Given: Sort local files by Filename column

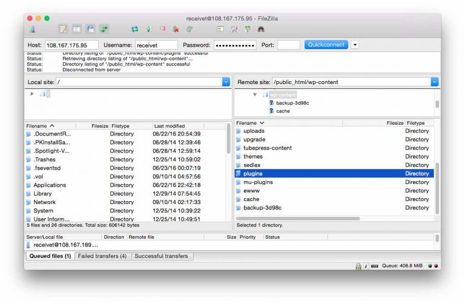Looking at the screenshot, I should coord(50,126).
